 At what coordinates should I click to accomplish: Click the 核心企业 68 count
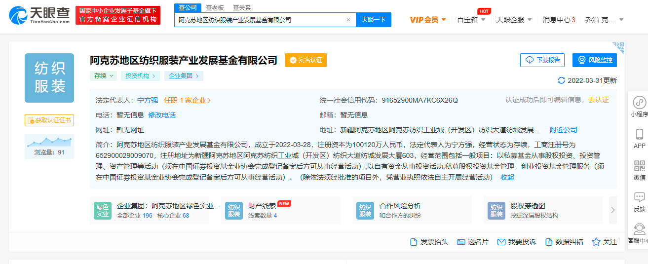(173, 216)
